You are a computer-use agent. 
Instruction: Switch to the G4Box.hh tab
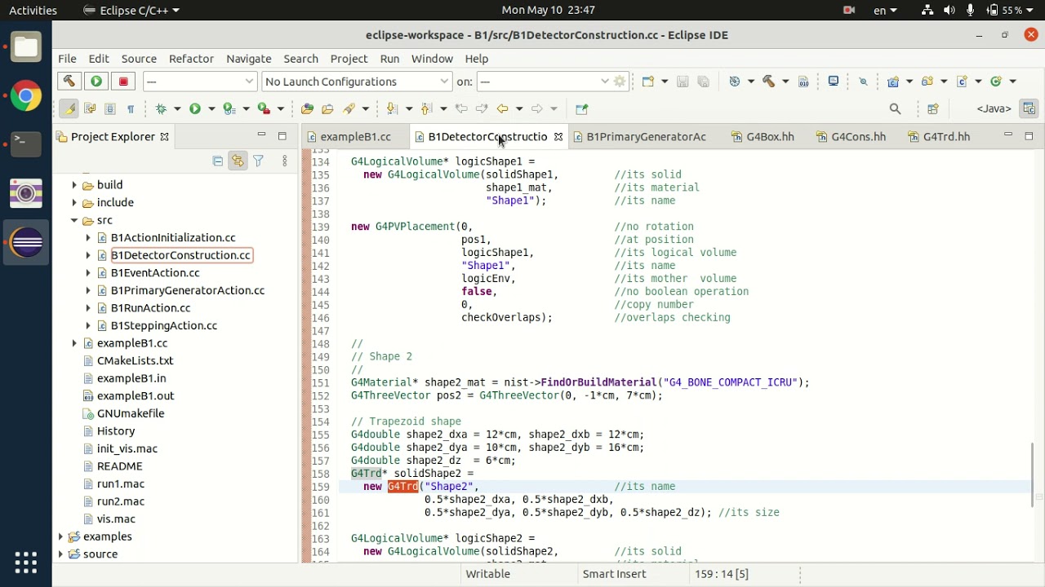(x=769, y=137)
